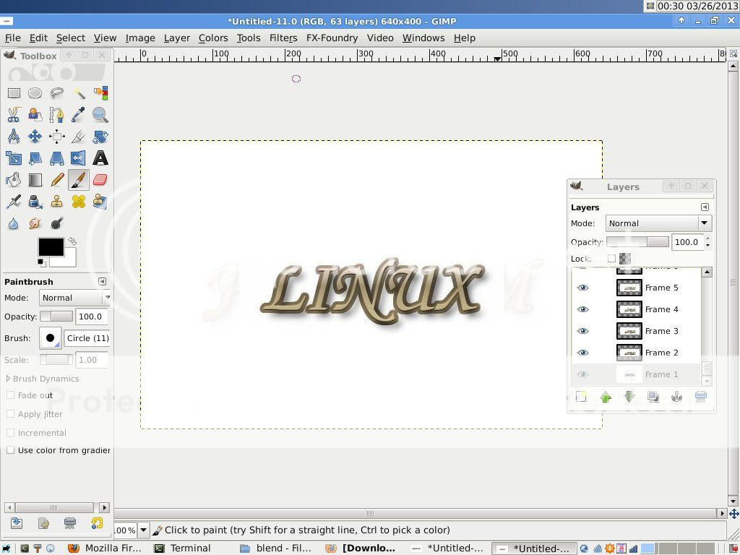Toggle visibility of Frame 3 layer

click(583, 331)
